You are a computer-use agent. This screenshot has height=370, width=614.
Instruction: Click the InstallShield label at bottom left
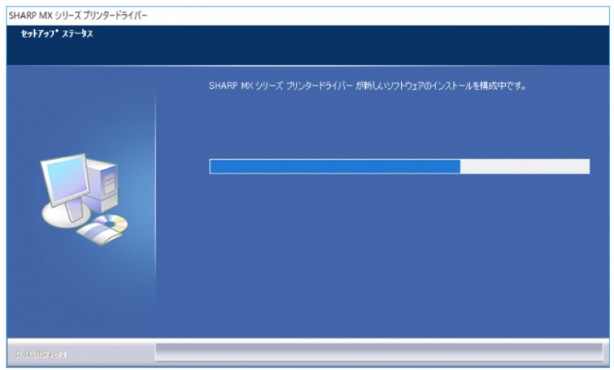(41, 355)
